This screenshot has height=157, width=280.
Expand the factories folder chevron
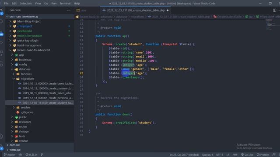(14, 74)
